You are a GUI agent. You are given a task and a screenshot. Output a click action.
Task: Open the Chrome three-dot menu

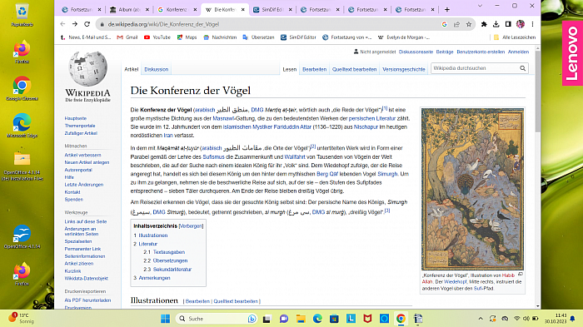tap(532, 24)
